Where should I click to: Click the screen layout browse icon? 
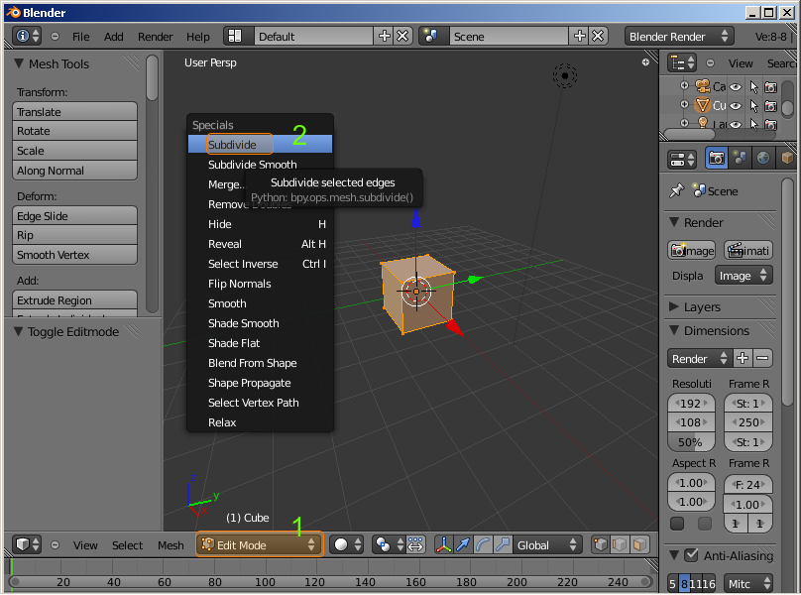pyautogui.click(x=235, y=37)
